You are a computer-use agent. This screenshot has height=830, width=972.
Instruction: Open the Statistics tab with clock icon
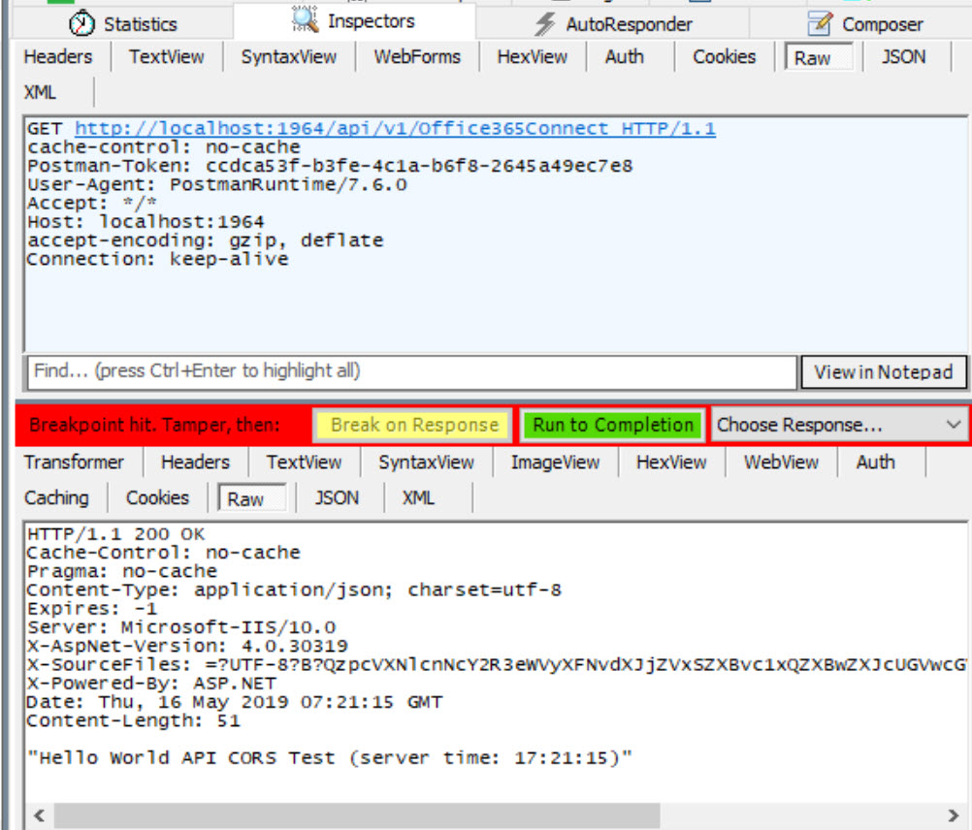coord(85,24)
